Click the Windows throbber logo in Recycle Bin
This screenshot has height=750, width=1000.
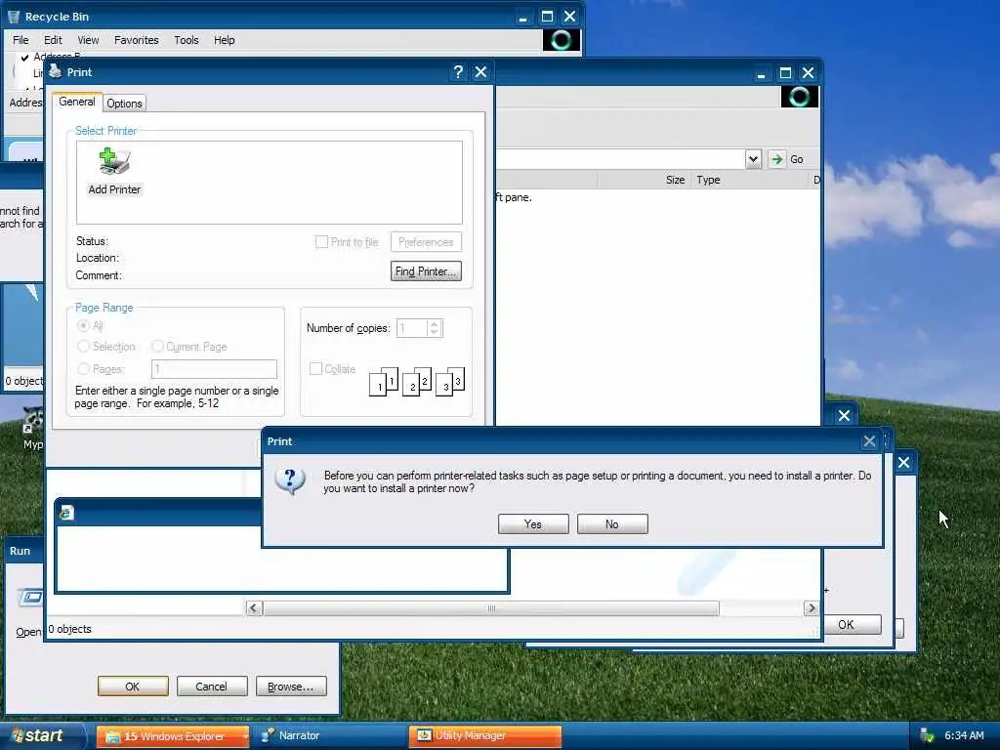click(x=562, y=40)
